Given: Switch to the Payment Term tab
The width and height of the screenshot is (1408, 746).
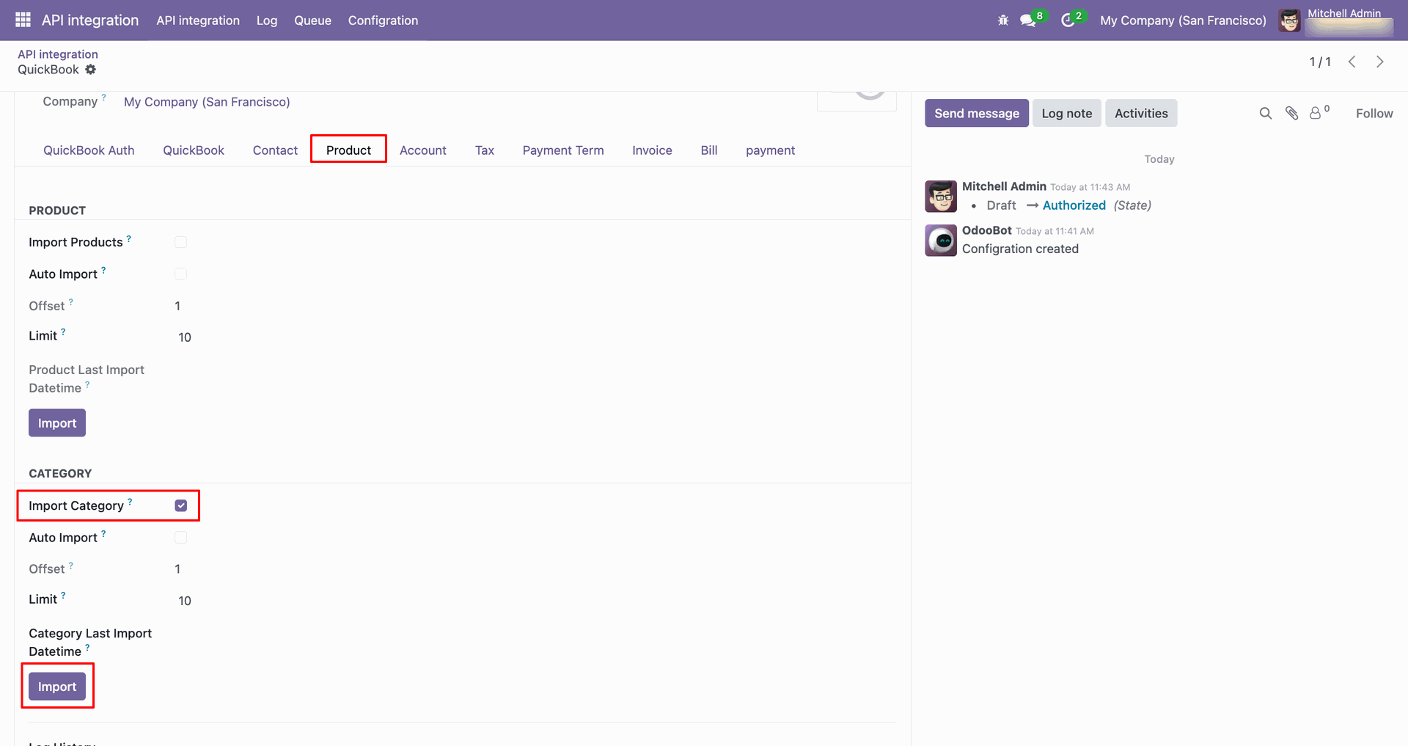Looking at the screenshot, I should (563, 150).
